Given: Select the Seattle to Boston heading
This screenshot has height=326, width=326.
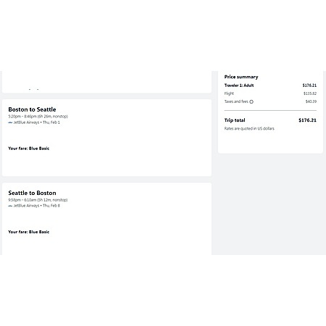Looking at the screenshot, I should (x=32, y=193).
